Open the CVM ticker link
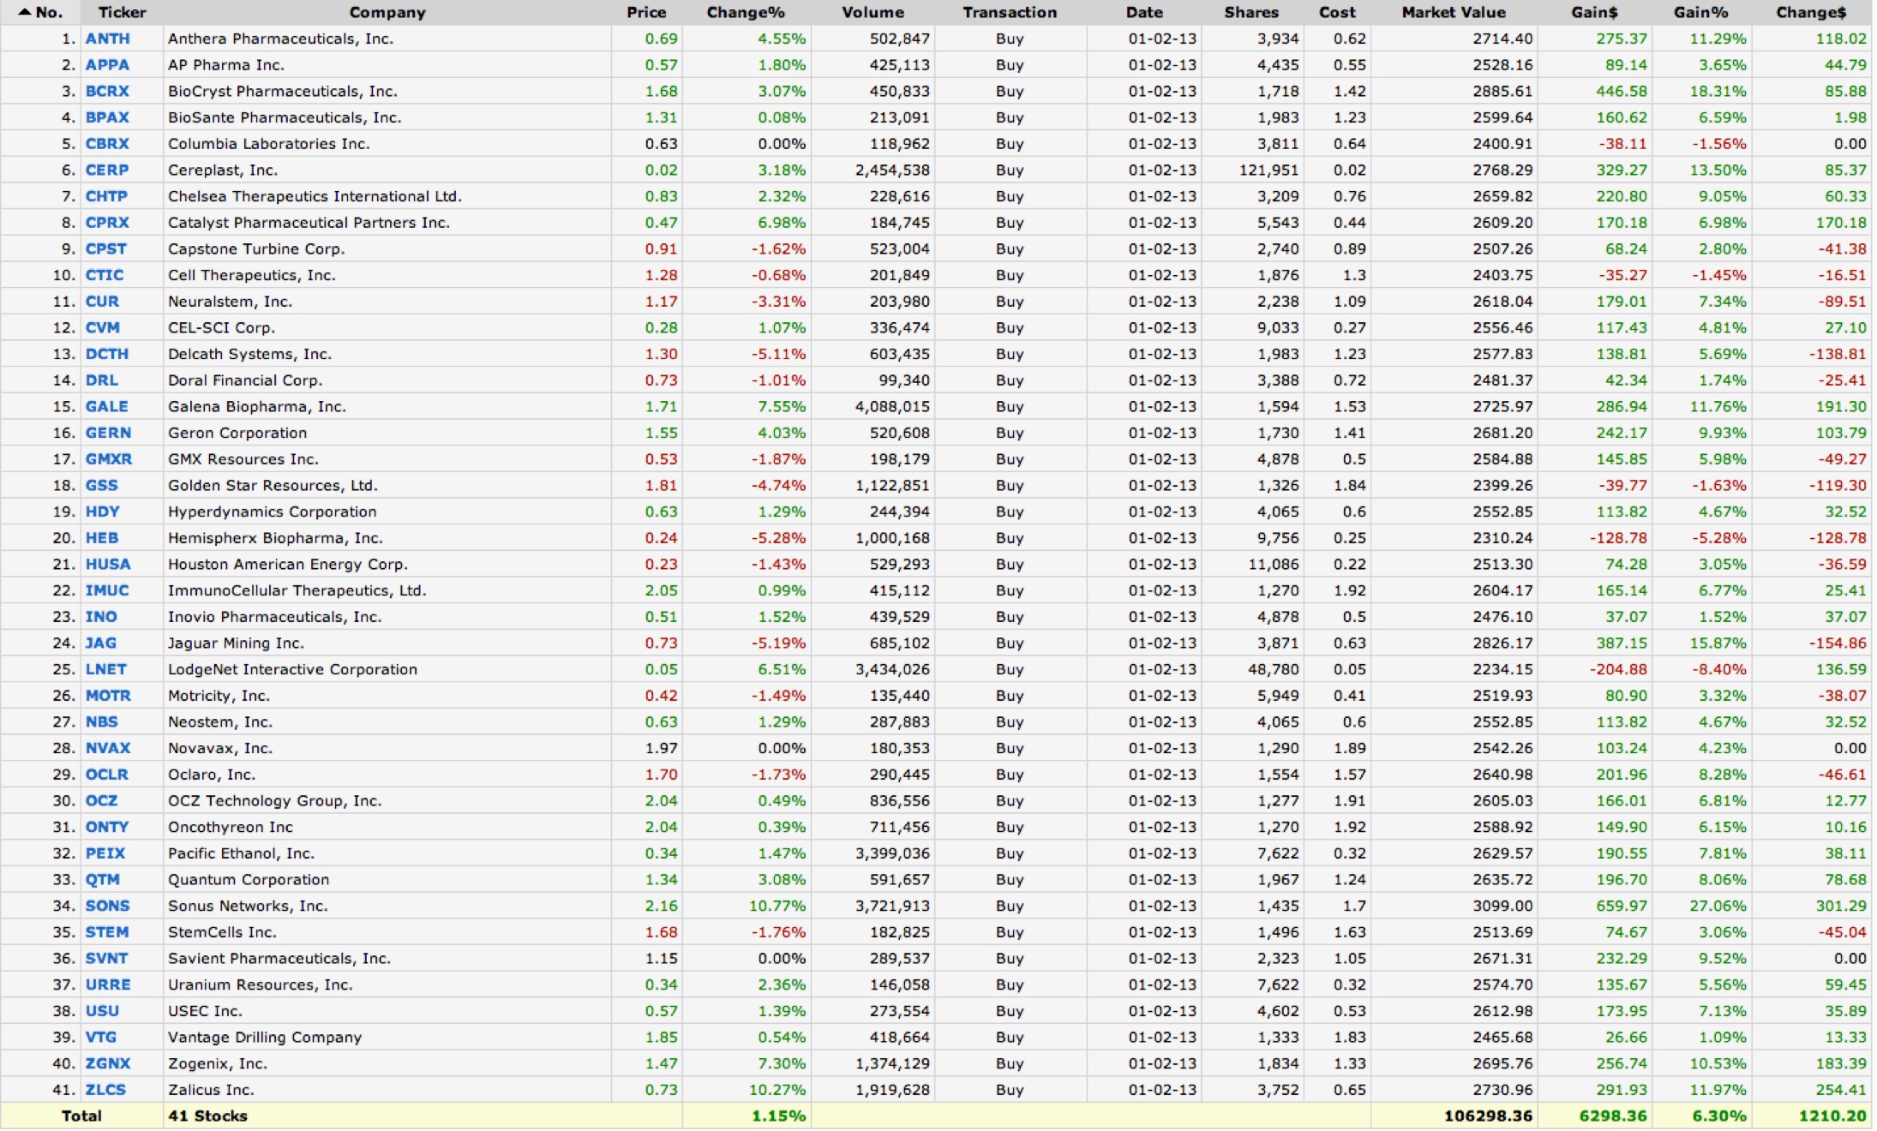This screenshot has height=1131, width=1877. point(102,327)
